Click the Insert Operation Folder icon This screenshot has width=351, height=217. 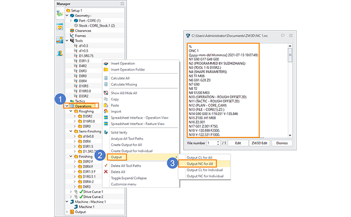click(106, 70)
